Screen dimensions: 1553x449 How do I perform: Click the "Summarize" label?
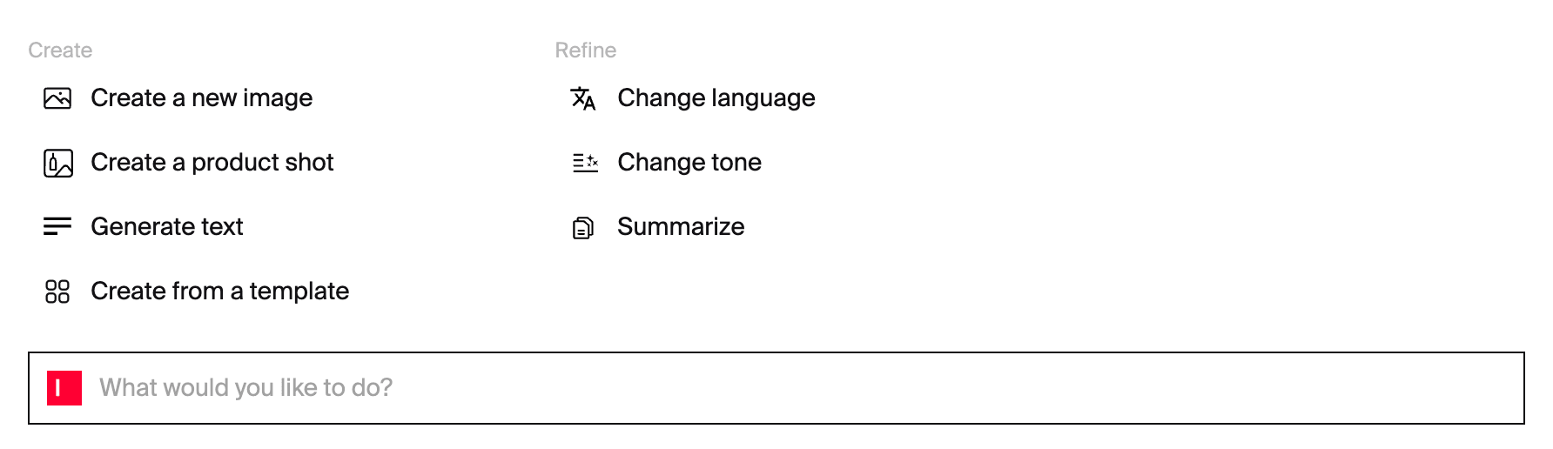(x=680, y=227)
